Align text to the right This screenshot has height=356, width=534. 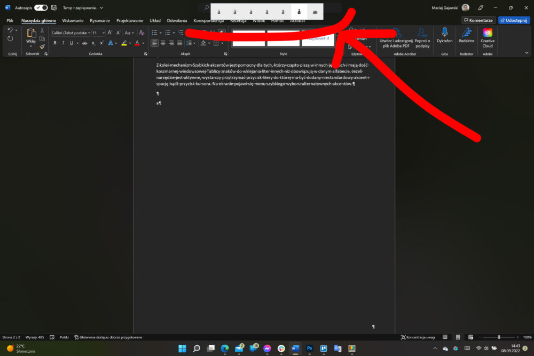(x=171, y=43)
